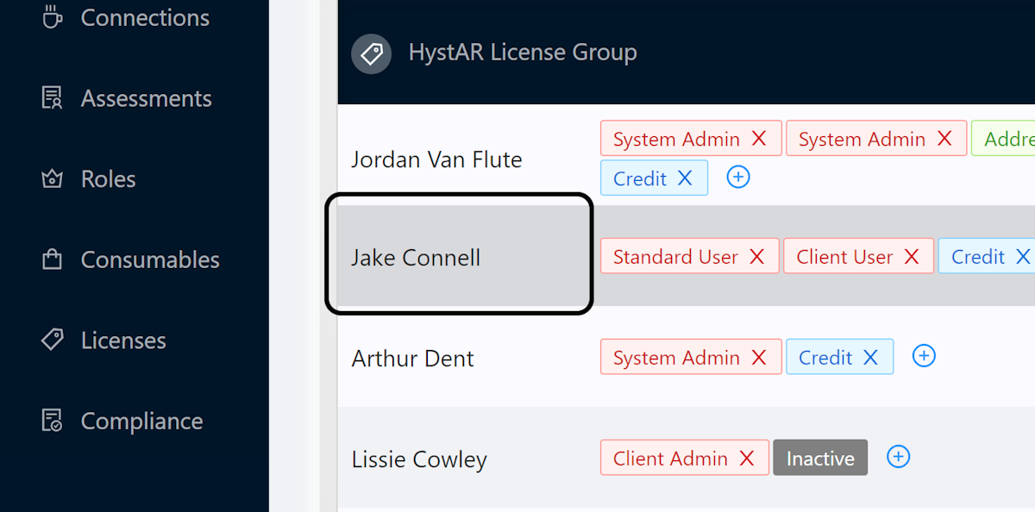Screen dimensions: 1035x512
Task: Click the Connections cup icon
Action: [53, 16]
